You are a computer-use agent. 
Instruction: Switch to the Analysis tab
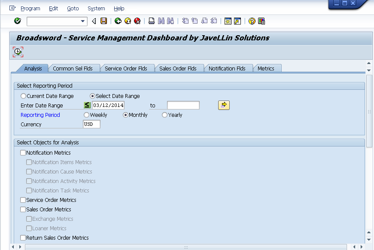33,68
